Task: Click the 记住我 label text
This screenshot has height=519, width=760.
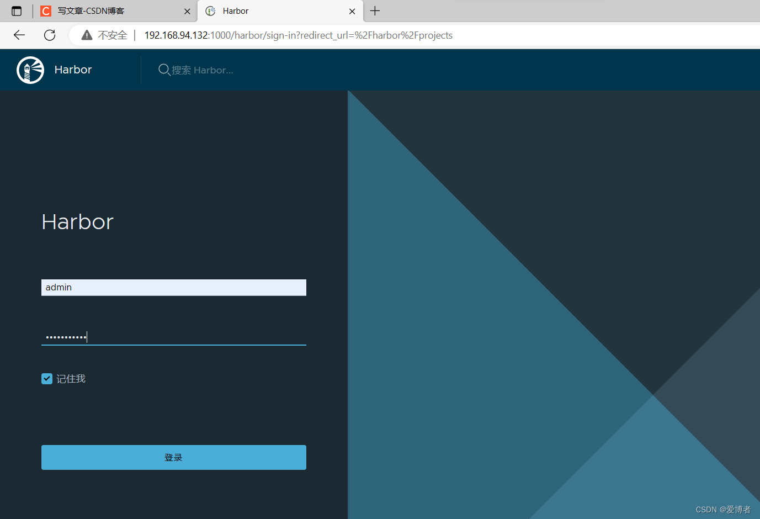Action: [71, 379]
